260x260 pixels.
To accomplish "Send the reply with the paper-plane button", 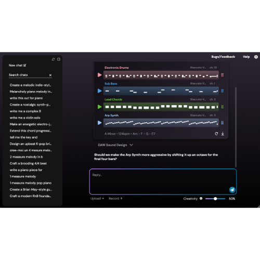I will tap(232, 190).
